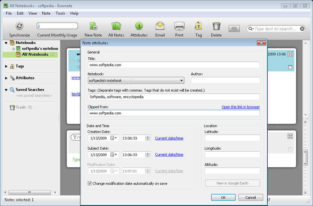
Task: Collapse the Notebooks tree node
Action: click(6, 43)
